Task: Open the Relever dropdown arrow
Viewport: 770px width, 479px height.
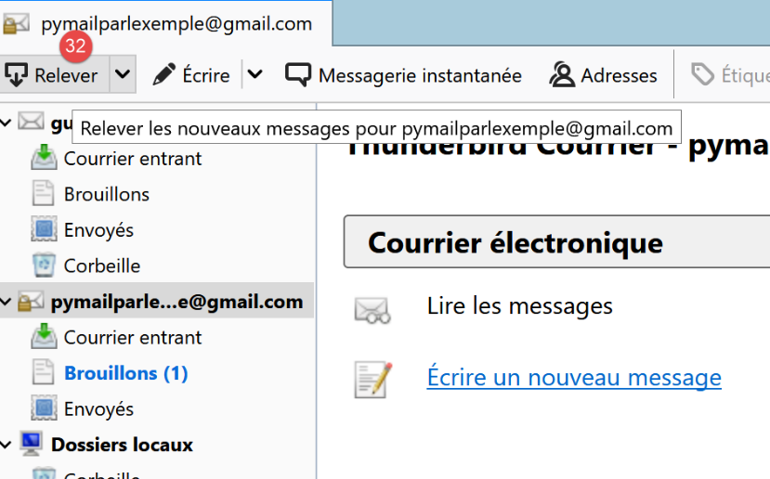Action: [x=123, y=75]
